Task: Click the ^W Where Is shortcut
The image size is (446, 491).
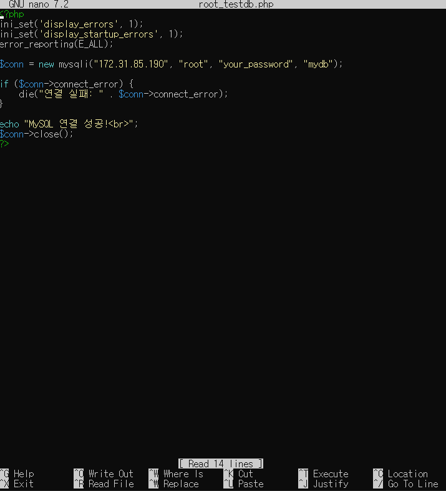Action: (x=176, y=474)
